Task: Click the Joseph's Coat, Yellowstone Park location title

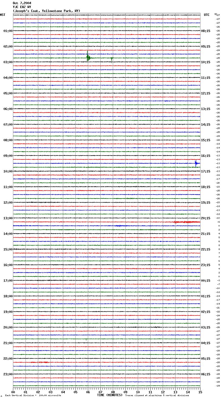Action: (x=47, y=11)
